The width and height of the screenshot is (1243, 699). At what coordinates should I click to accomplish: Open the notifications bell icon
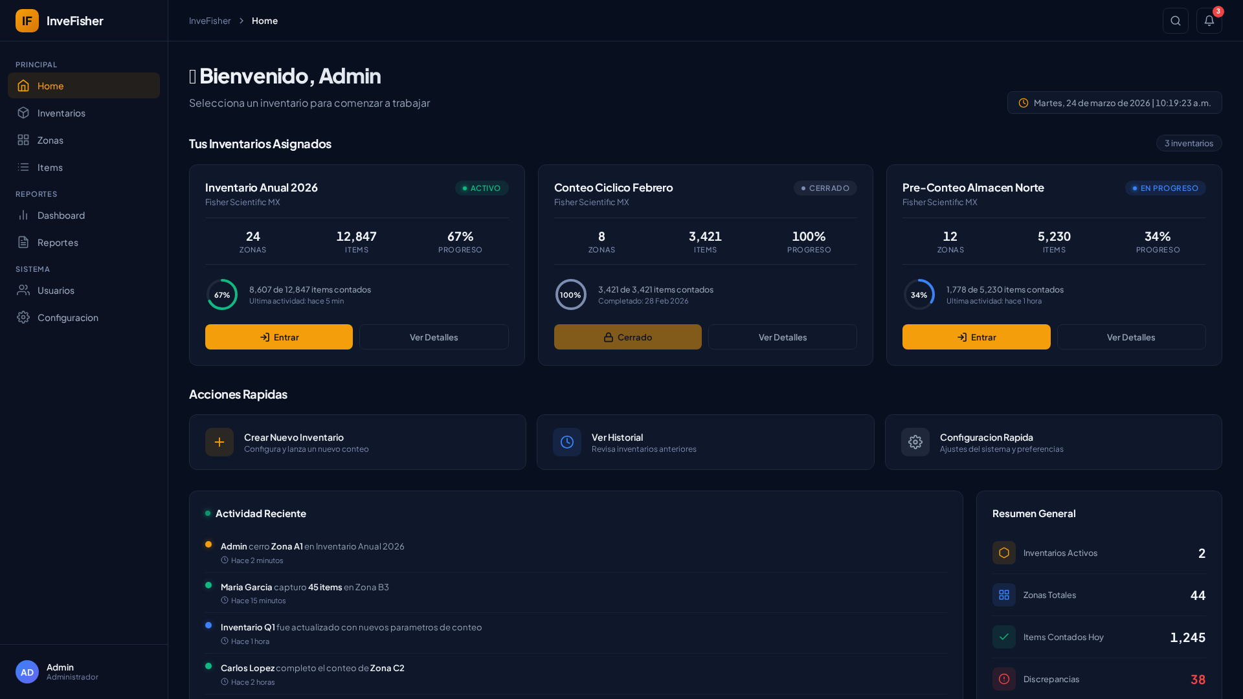(x=1209, y=21)
